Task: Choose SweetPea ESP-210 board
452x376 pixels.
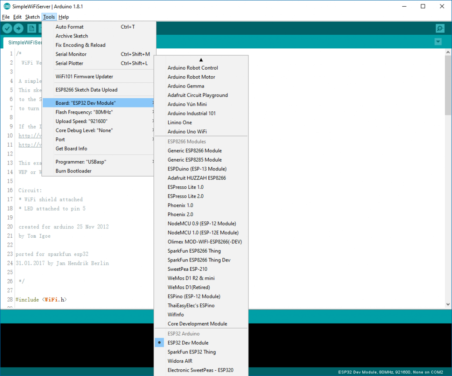Action: pos(201,269)
